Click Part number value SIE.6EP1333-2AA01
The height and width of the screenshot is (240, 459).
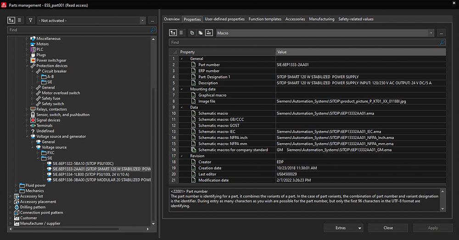[x=293, y=65]
